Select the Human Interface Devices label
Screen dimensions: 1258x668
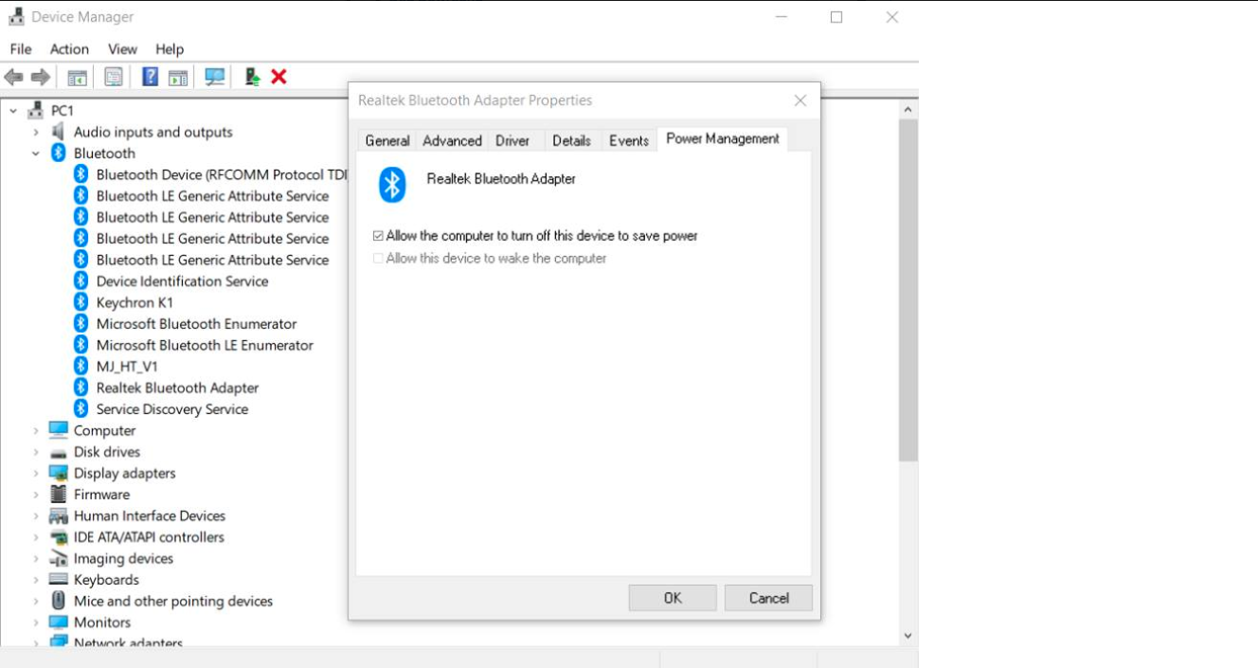tap(150, 515)
